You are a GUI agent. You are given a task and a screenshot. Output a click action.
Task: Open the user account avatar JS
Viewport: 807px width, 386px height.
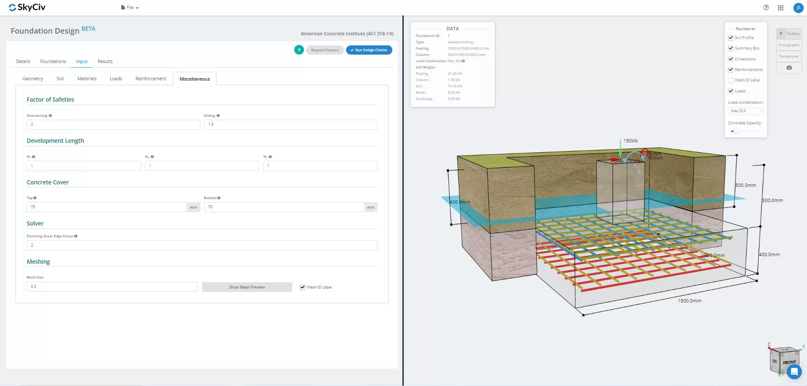[798, 8]
